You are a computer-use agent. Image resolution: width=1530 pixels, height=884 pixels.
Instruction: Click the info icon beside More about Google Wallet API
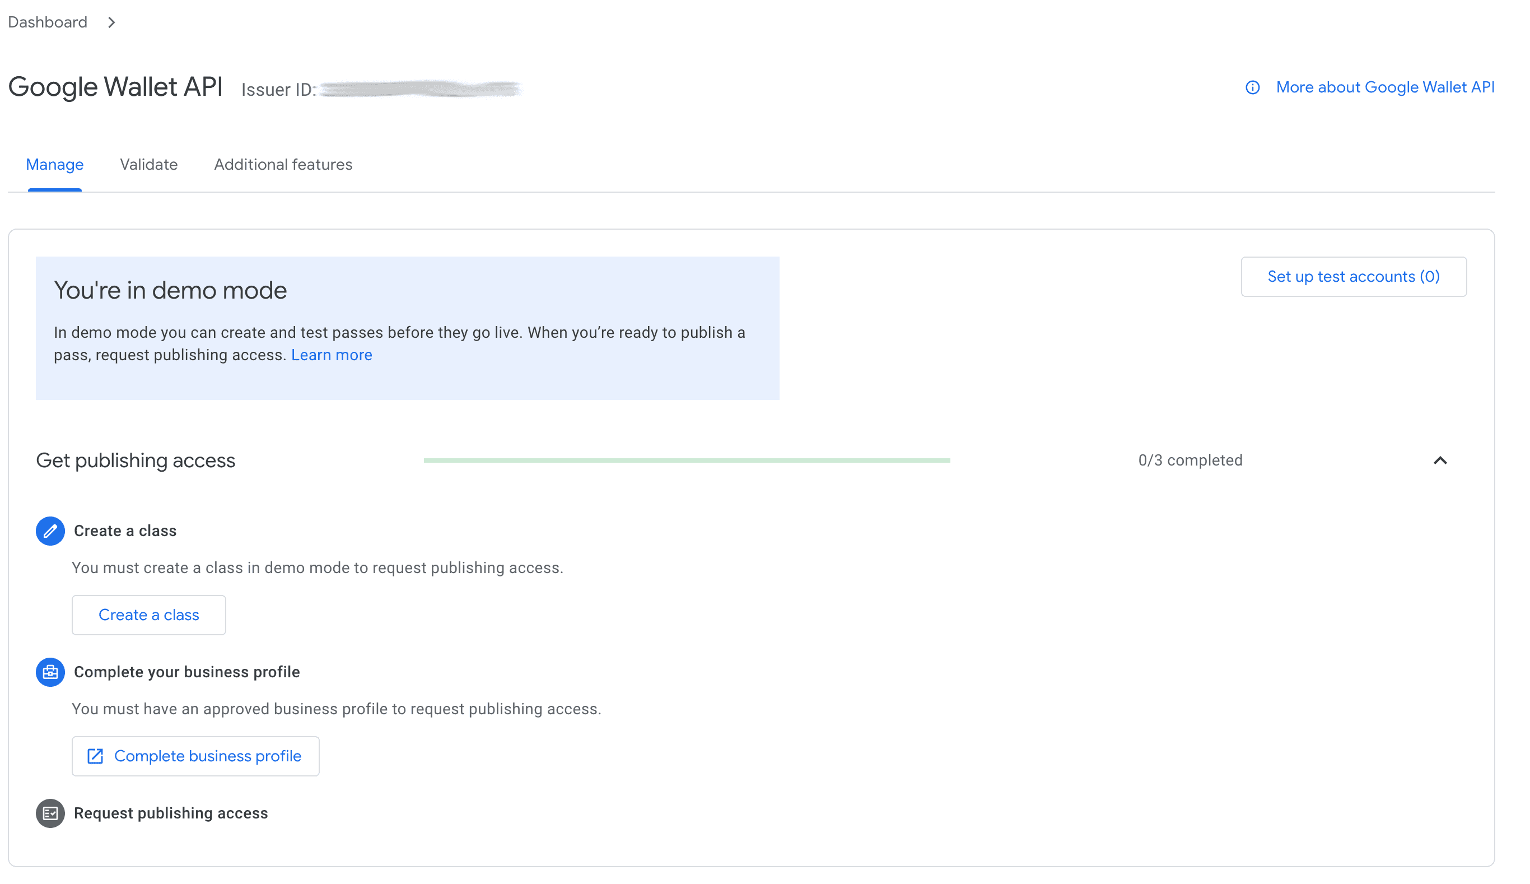tap(1252, 87)
